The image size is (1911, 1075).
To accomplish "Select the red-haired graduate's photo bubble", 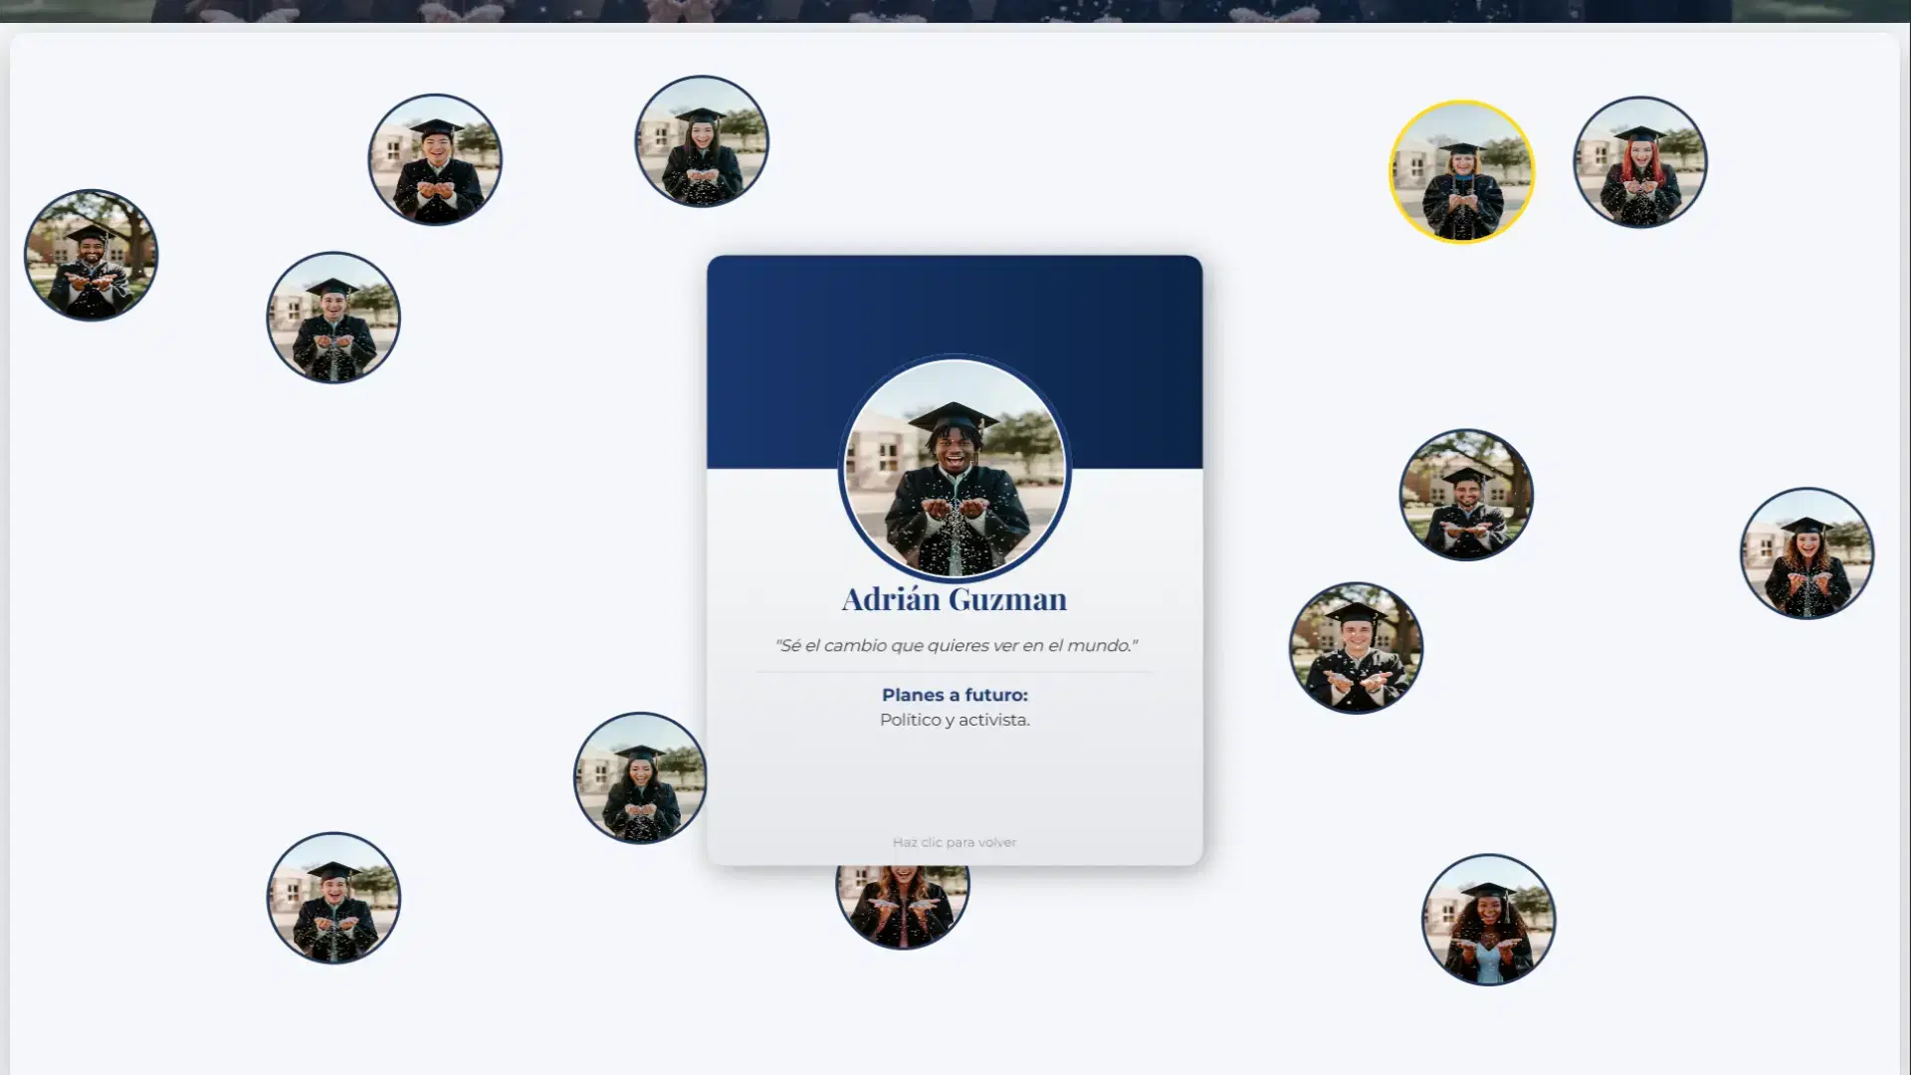I will click(x=1639, y=161).
